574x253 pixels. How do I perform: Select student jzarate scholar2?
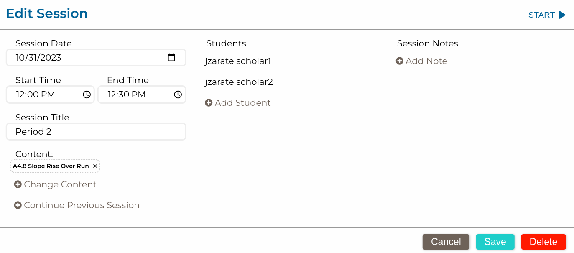pyautogui.click(x=239, y=82)
